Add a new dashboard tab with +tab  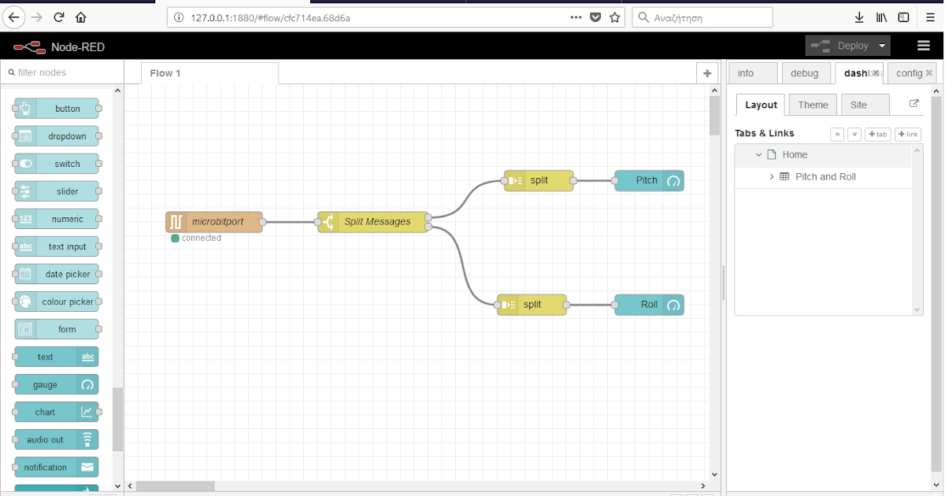coord(877,134)
